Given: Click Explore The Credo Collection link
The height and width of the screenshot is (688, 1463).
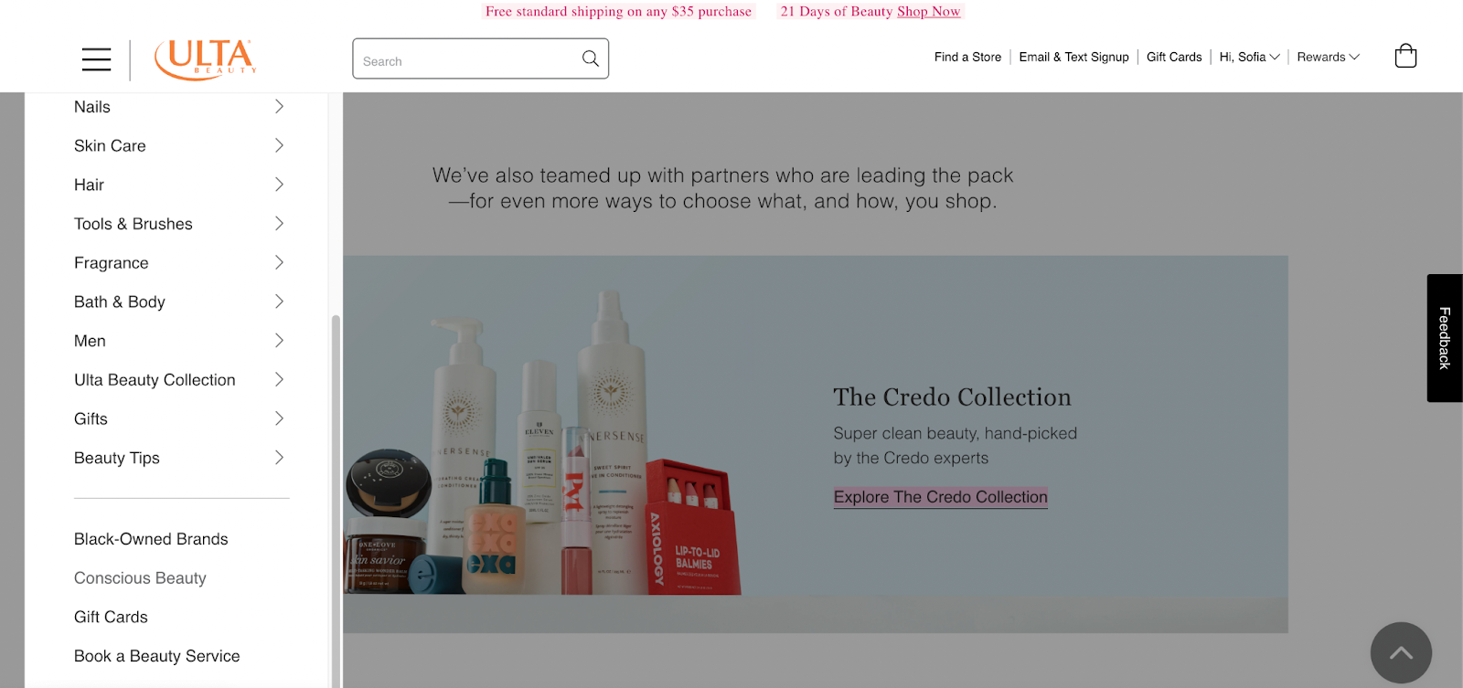Looking at the screenshot, I should [940, 497].
